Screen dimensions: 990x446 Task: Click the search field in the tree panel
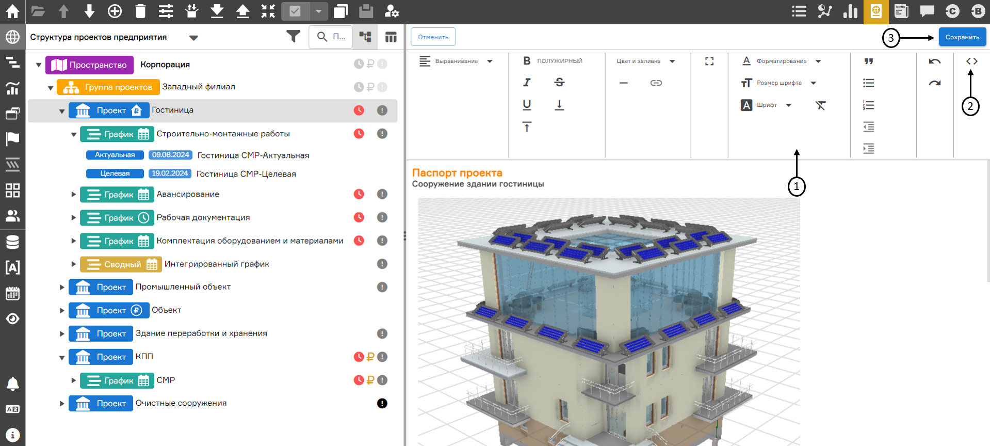331,37
